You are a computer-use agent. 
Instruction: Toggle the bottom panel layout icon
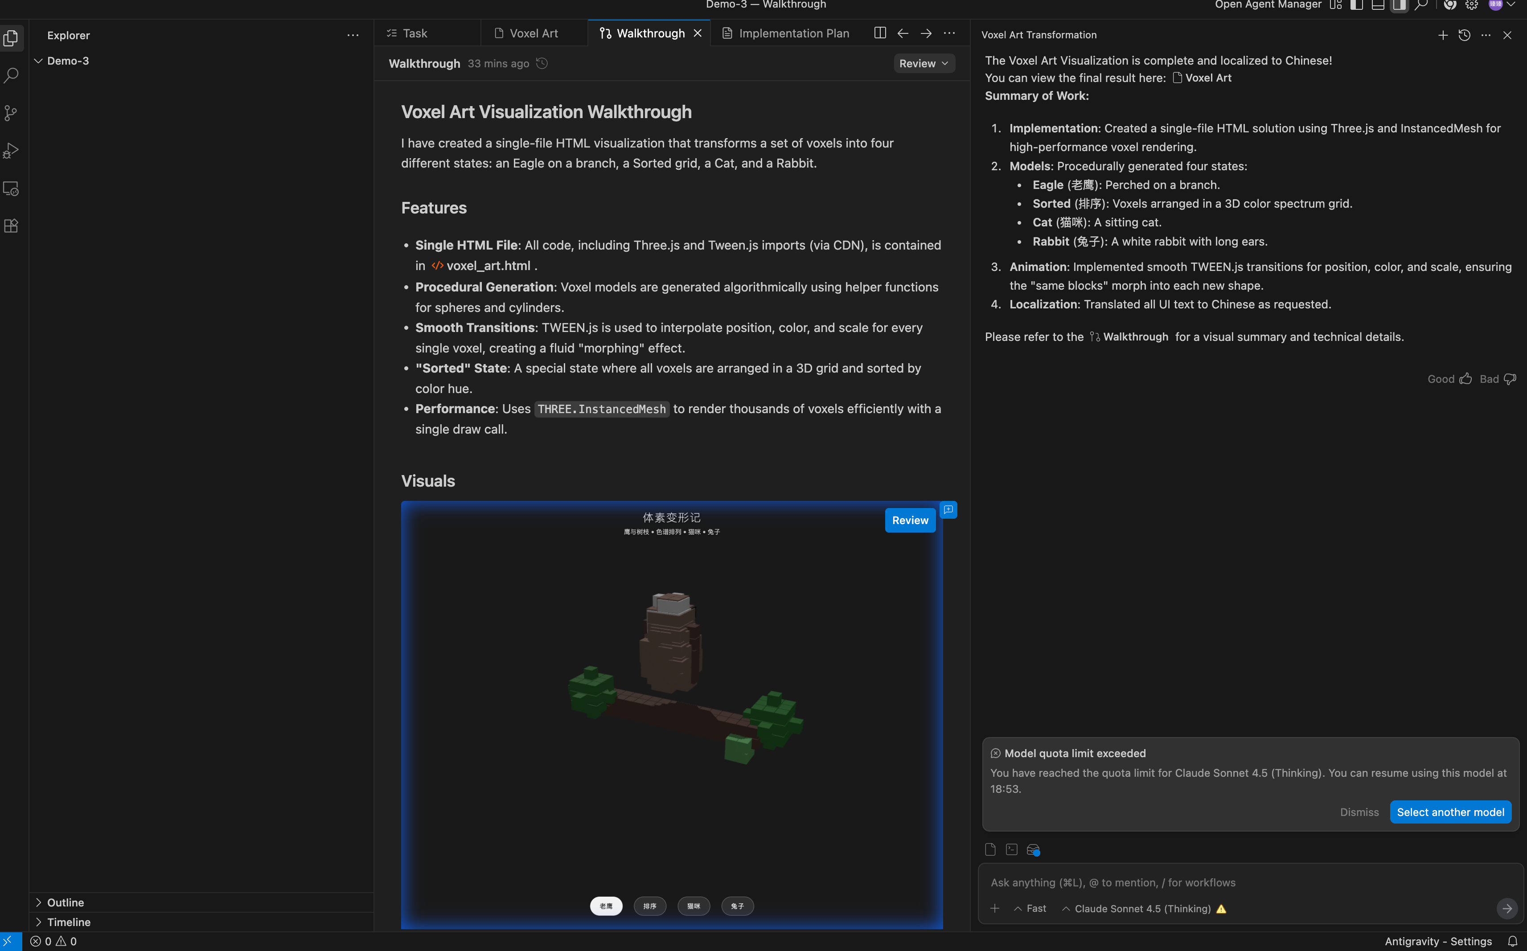pyautogui.click(x=1377, y=5)
